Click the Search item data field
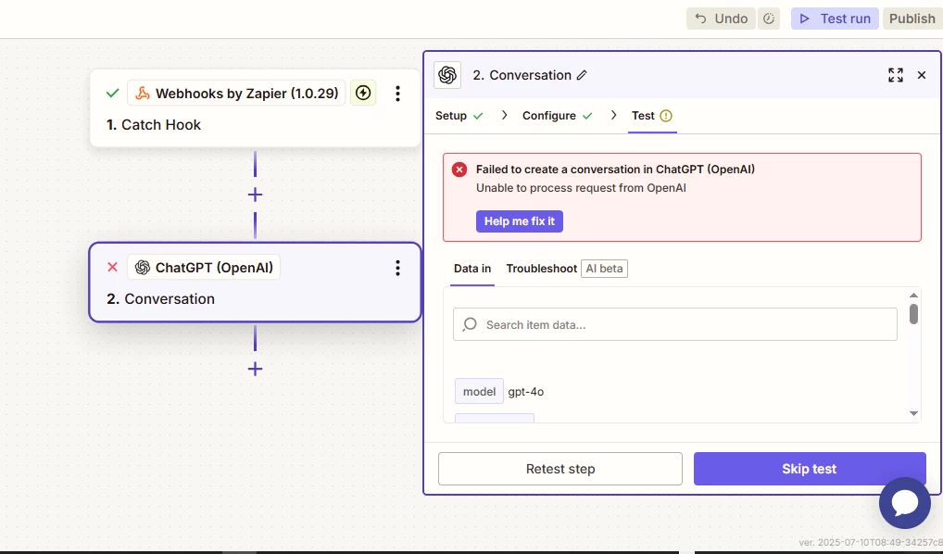 coord(674,325)
